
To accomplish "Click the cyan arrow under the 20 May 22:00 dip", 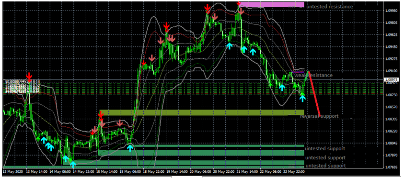I will pyautogui.click(x=229, y=46).
